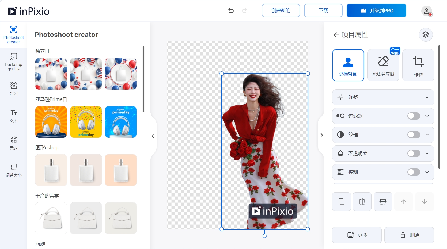Click the top-left selection corner handle
The width and height of the screenshot is (447, 249).
pyautogui.click(x=222, y=74)
